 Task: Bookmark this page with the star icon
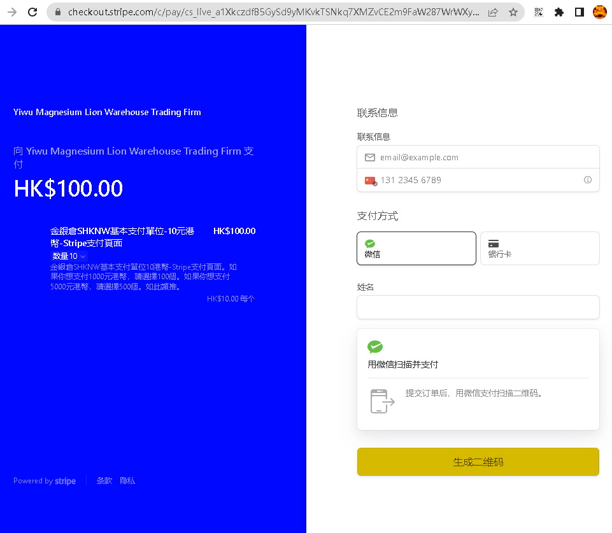coord(513,12)
